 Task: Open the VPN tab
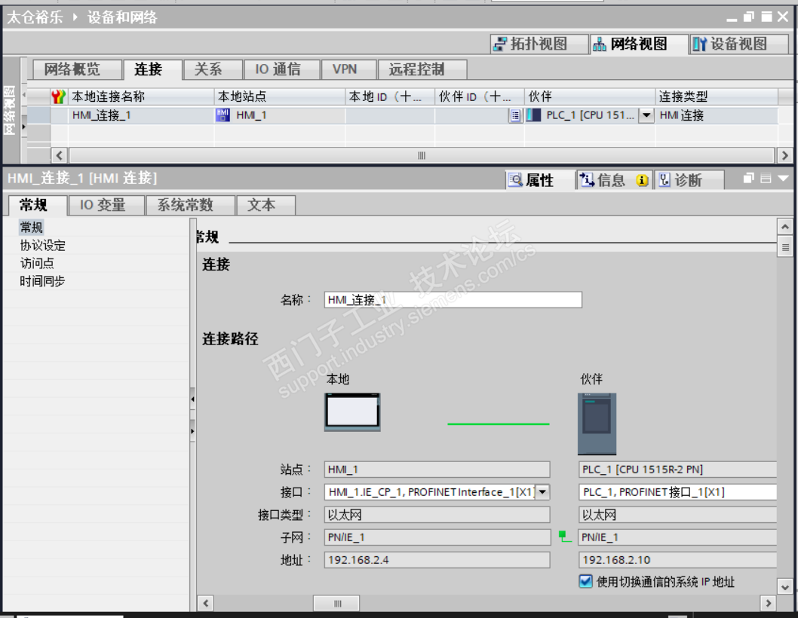[x=348, y=69]
